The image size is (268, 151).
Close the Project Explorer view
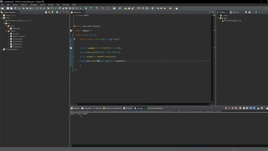tap(18, 12)
